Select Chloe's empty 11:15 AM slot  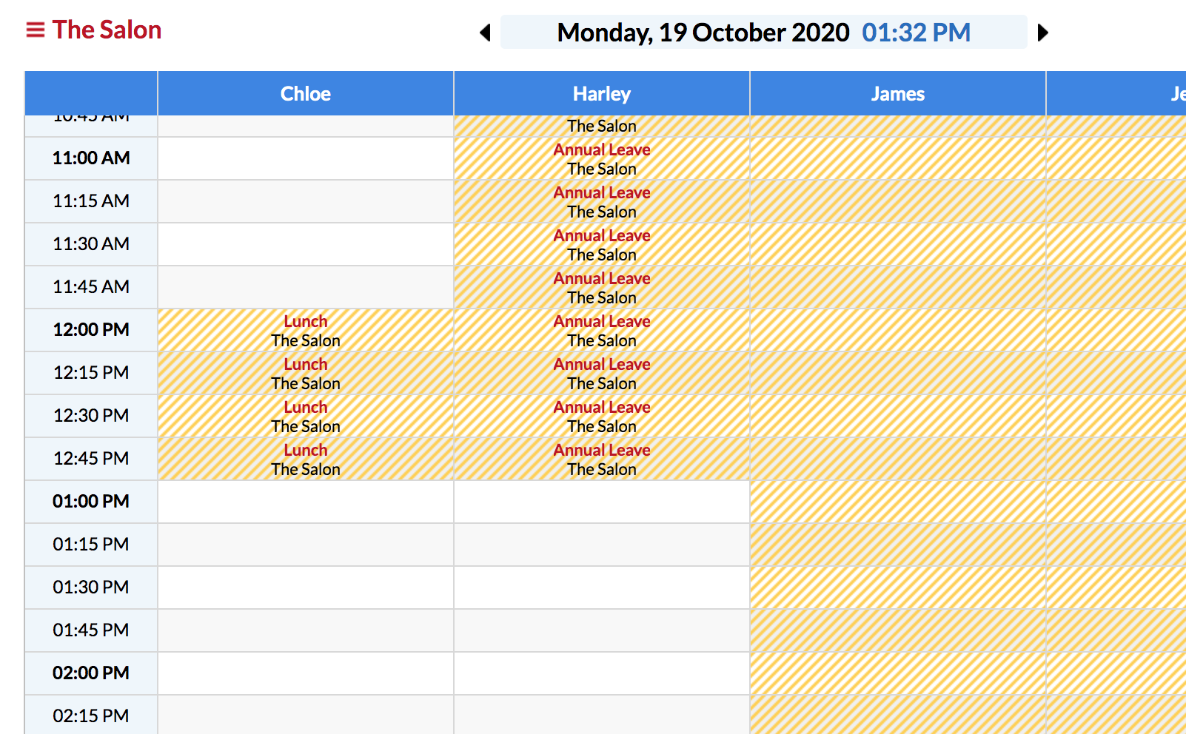pyautogui.click(x=306, y=201)
